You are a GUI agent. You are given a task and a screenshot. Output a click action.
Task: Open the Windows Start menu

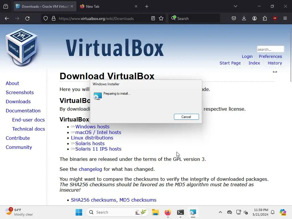coord(79,212)
